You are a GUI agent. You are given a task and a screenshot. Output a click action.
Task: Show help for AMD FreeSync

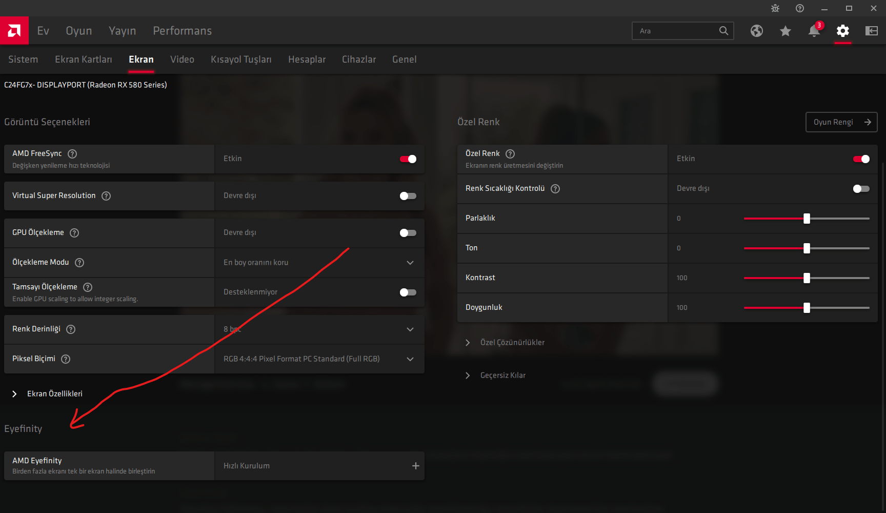pos(72,153)
